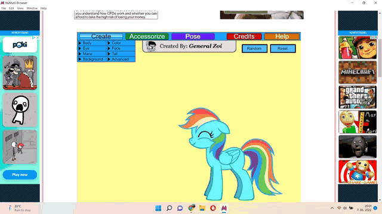
Task: Open the Pose tab
Action: [193, 36]
